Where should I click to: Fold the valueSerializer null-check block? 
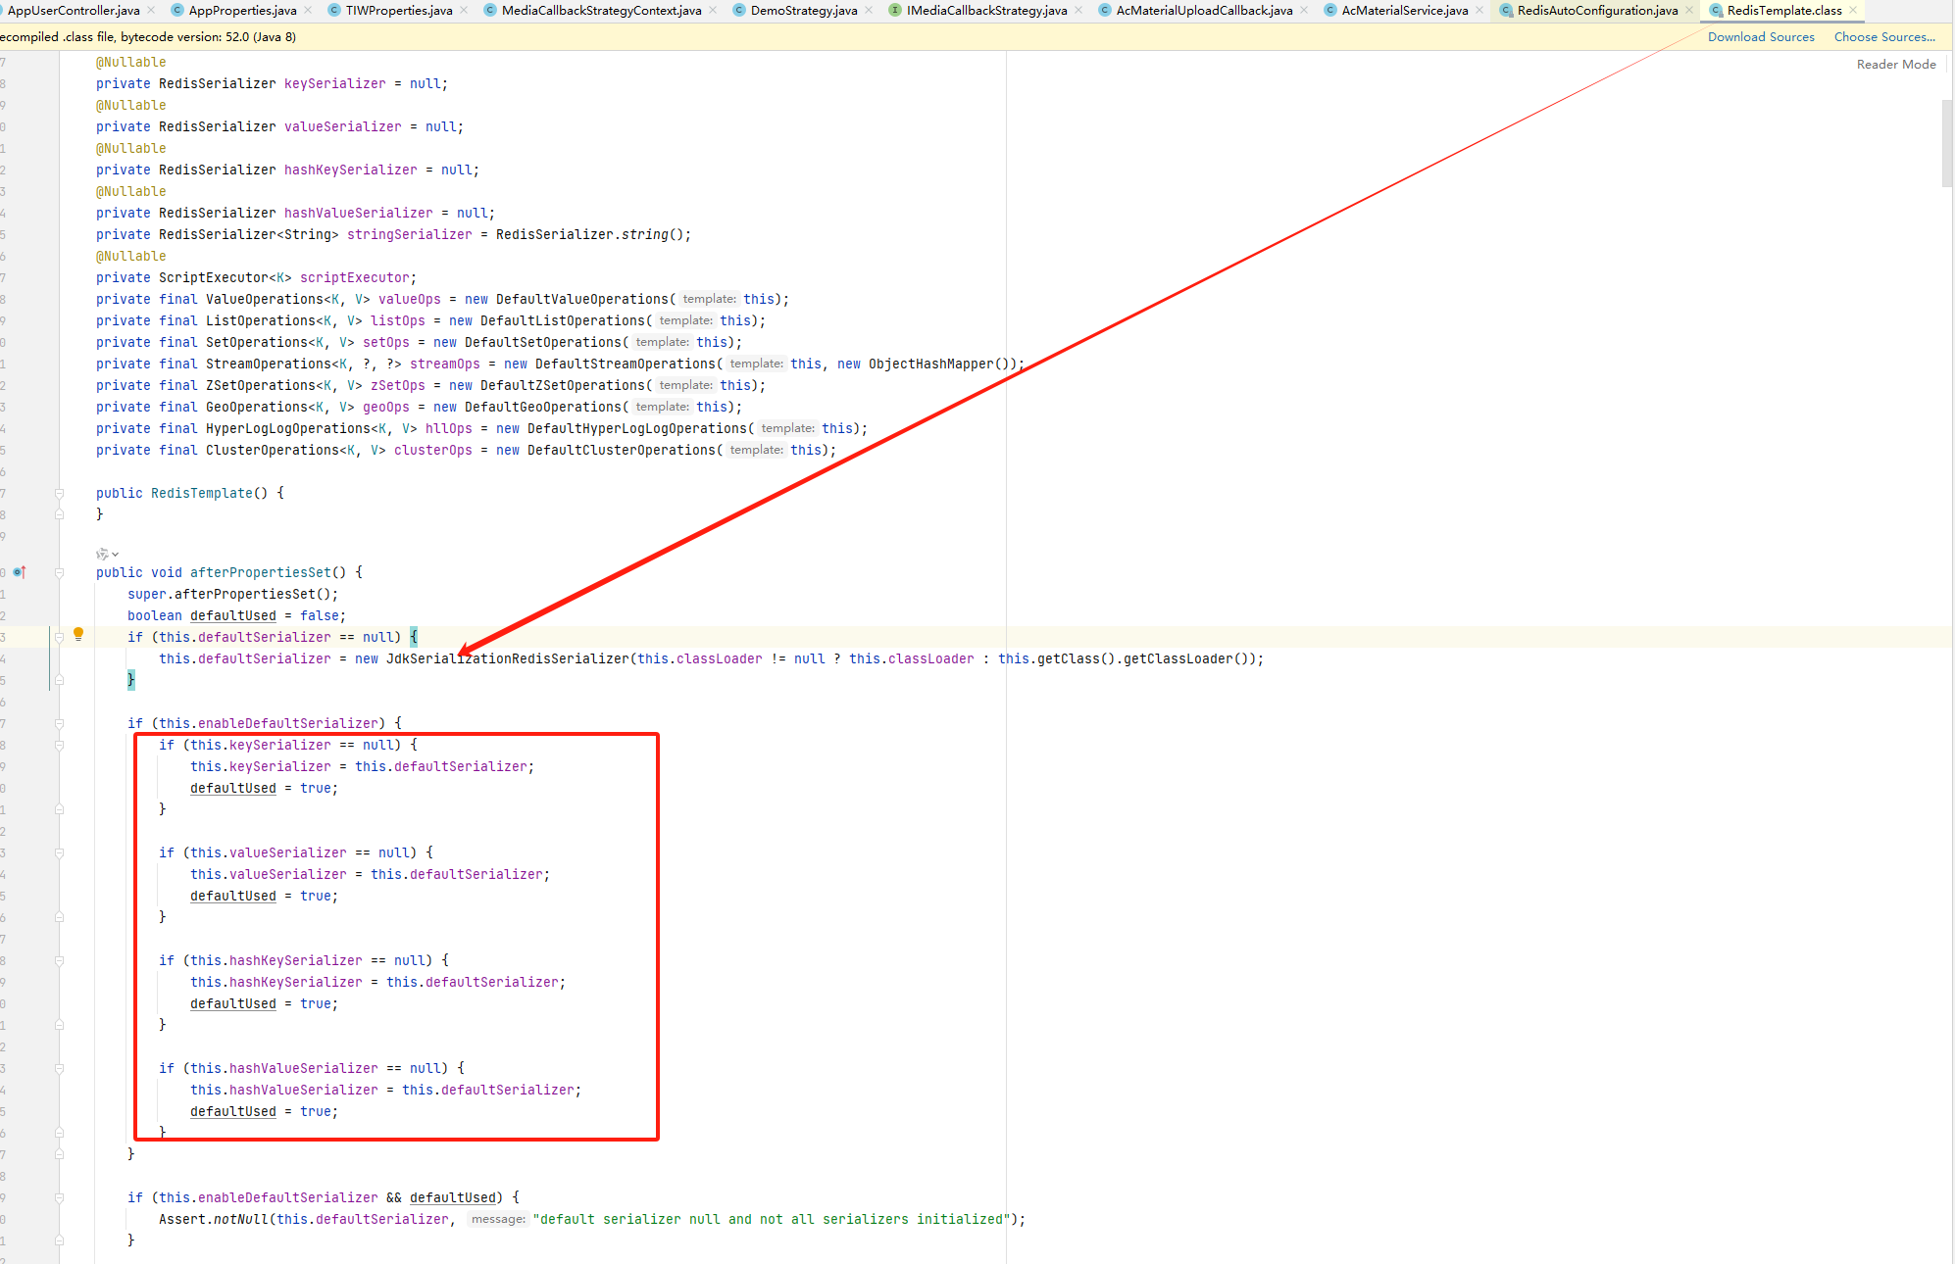tap(59, 853)
